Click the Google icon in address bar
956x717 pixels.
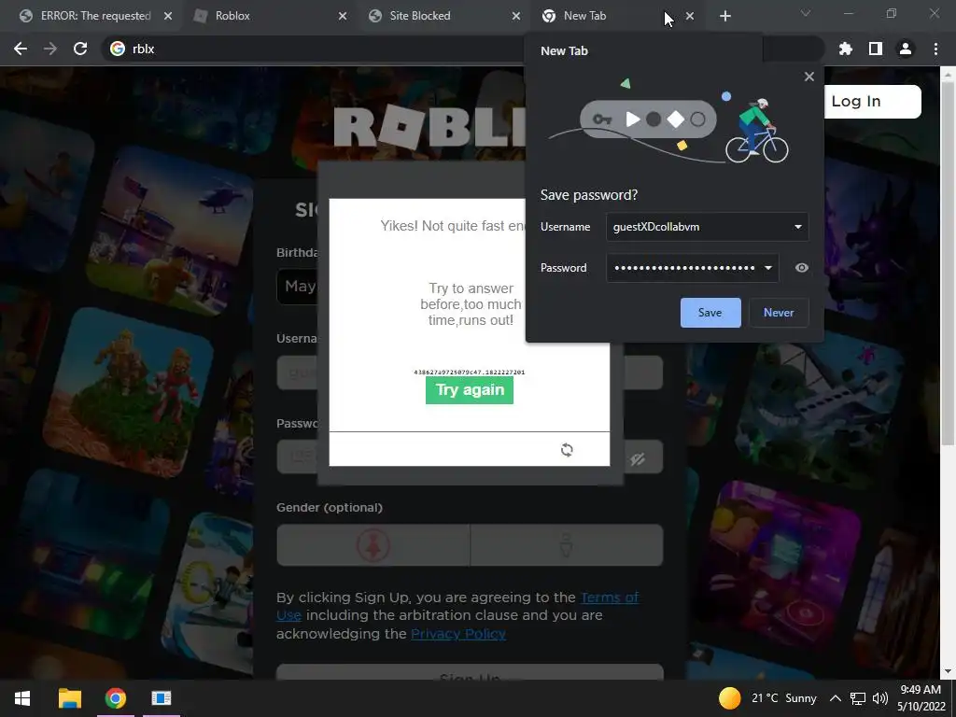coord(117,49)
